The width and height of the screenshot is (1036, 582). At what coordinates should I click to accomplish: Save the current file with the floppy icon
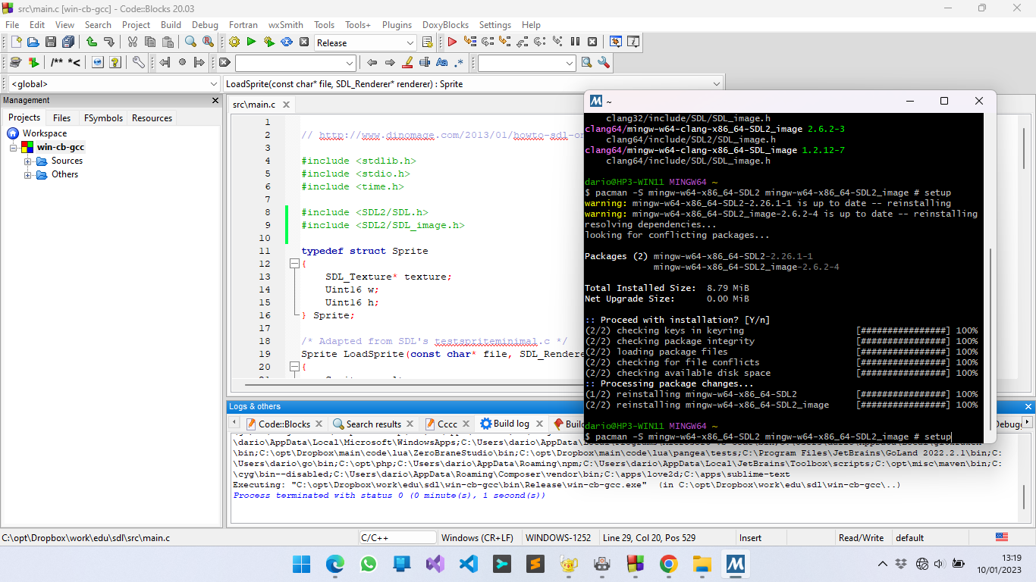click(51, 42)
